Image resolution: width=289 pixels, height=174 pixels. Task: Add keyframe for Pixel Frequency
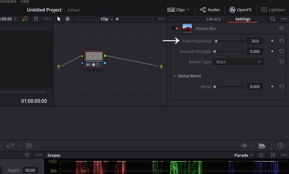(x=272, y=41)
